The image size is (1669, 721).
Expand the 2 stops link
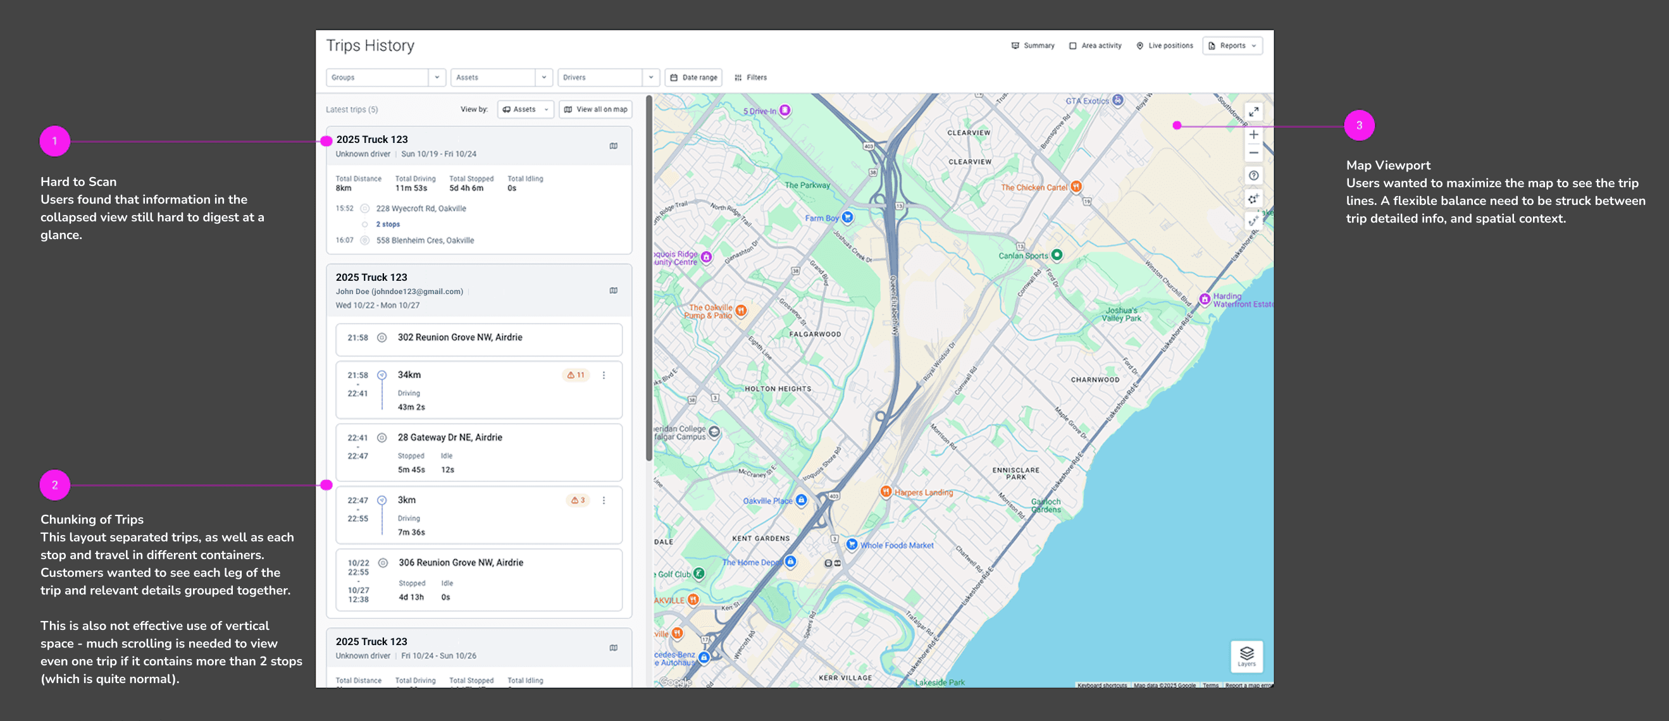387,224
